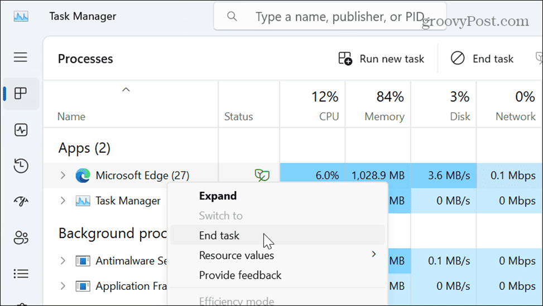Image resolution: width=543 pixels, height=306 pixels.
Task: Click the Application Frame process icon
Action: click(83, 286)
